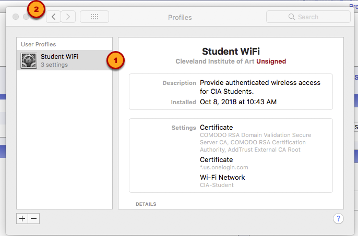
Task: Click the second Certificate entry heading
Action: (x=217, y=159)
